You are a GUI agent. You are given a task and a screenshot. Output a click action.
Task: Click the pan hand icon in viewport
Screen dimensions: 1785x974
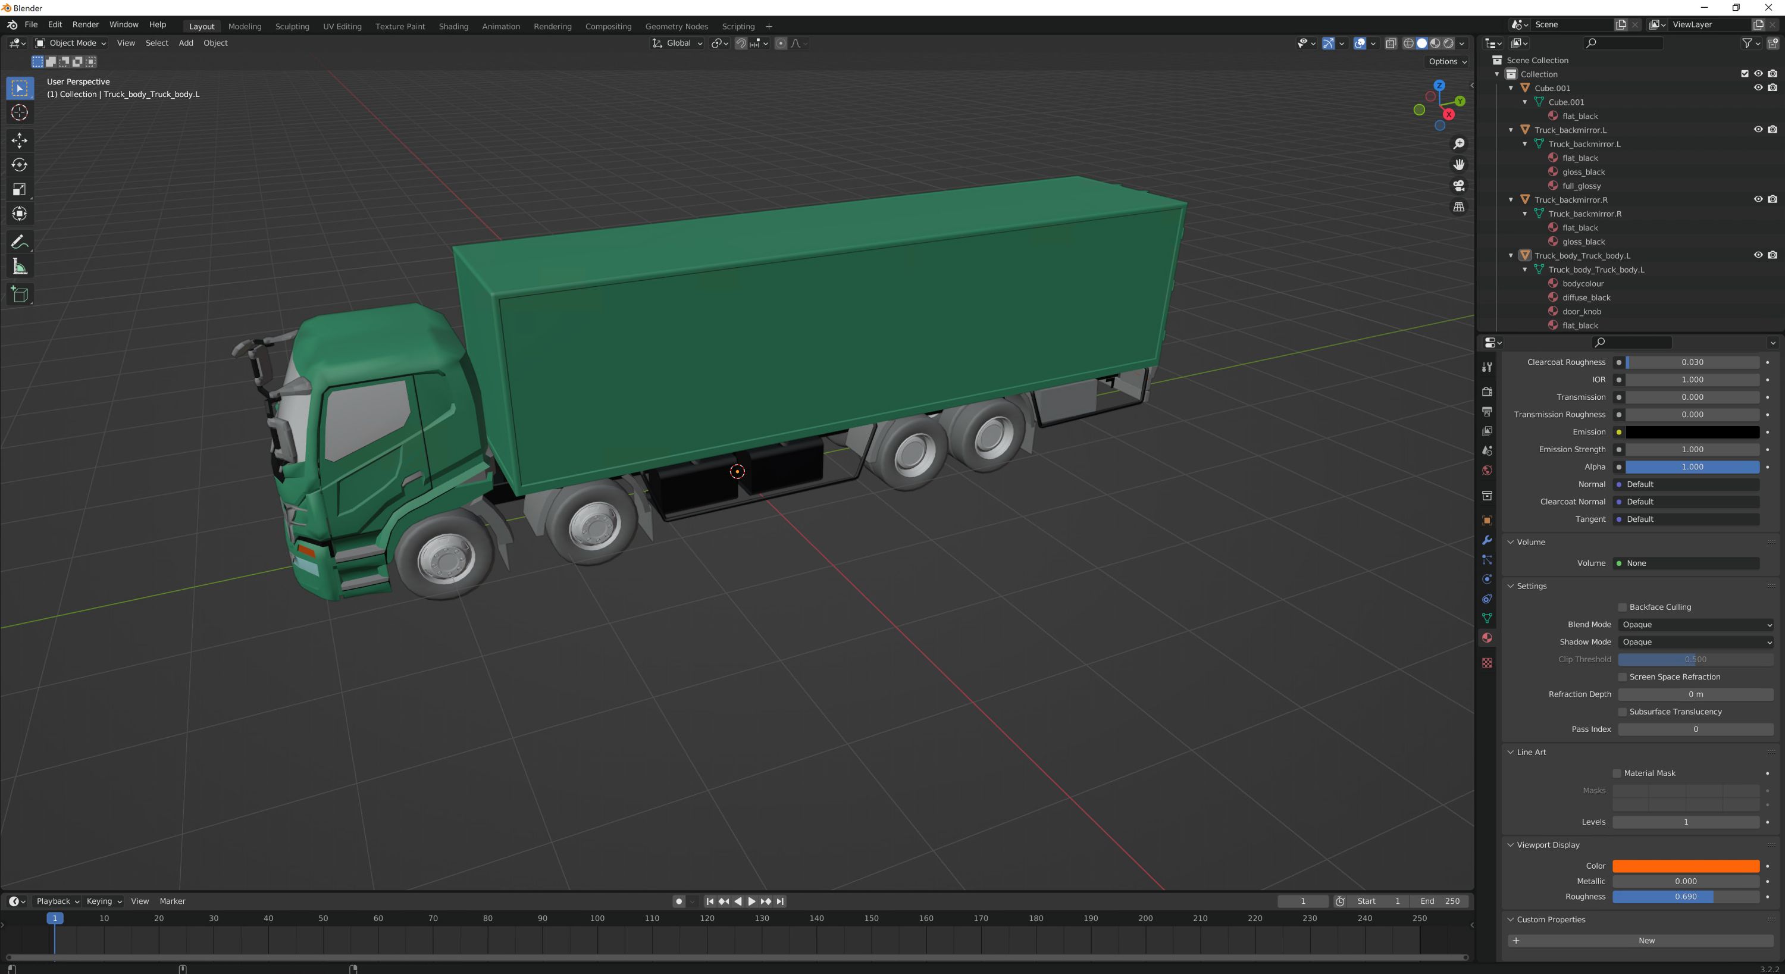(x=1458, y=165)
